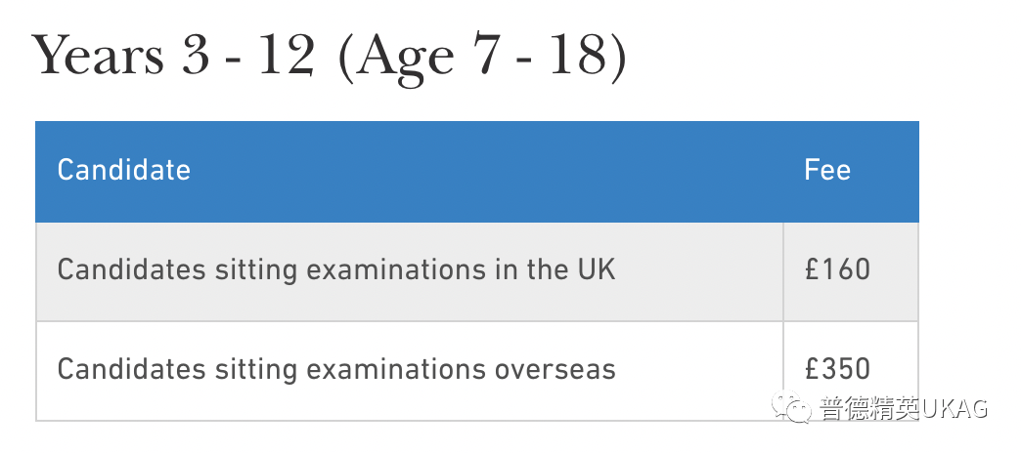
Task: Click the word examinations in the overseas row
Action: pyautogui.click(x=396, y=370)
